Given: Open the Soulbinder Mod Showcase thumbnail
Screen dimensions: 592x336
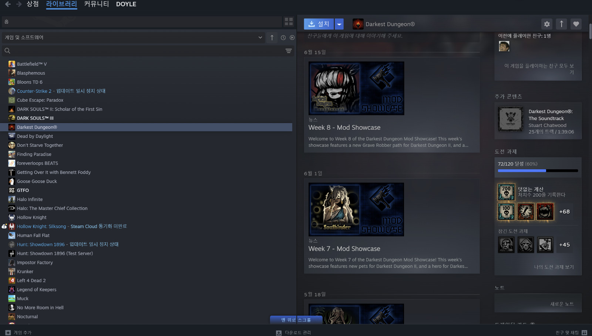Looking at the screenshot, I should (356, 210).
